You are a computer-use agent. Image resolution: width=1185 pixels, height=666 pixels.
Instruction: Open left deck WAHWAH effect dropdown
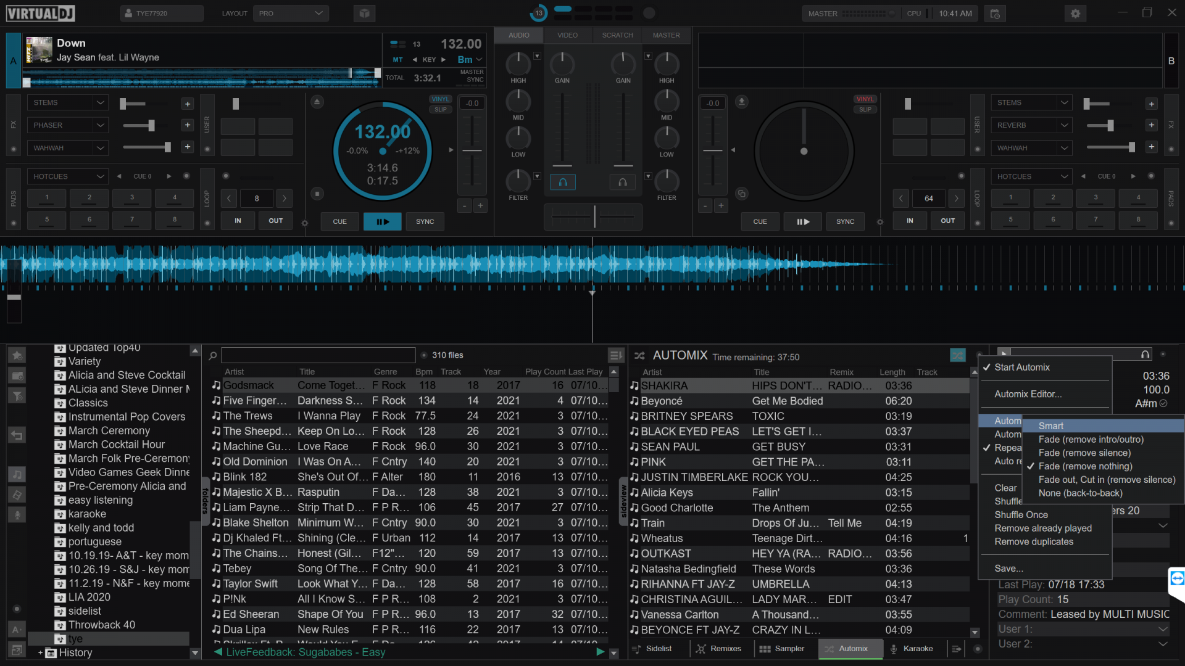click(69, 148)
